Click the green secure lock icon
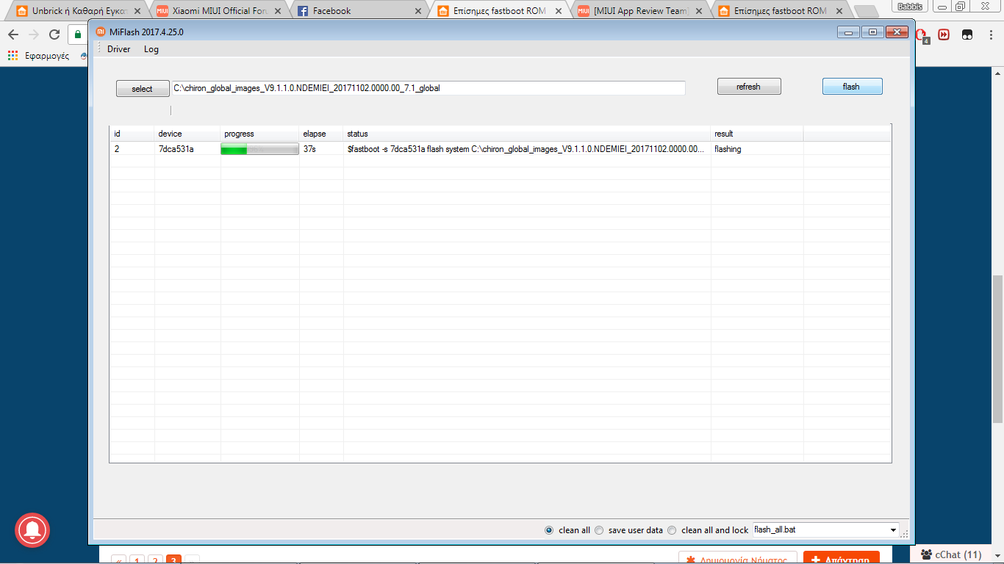The image size is (1004, 564). [78, 35]
